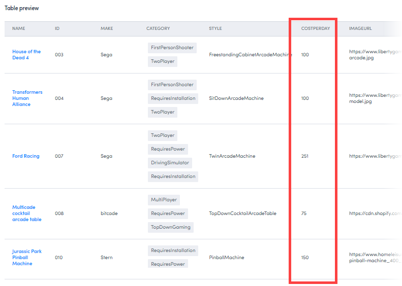The width and height of the screenshot is (402, 286).
Task: Click the bitcade make cell
Action: click(109, 213)
